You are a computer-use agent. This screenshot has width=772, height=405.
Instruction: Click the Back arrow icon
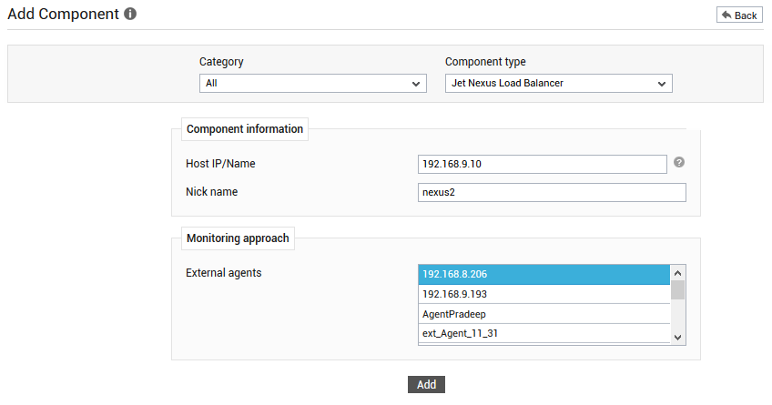726,15
